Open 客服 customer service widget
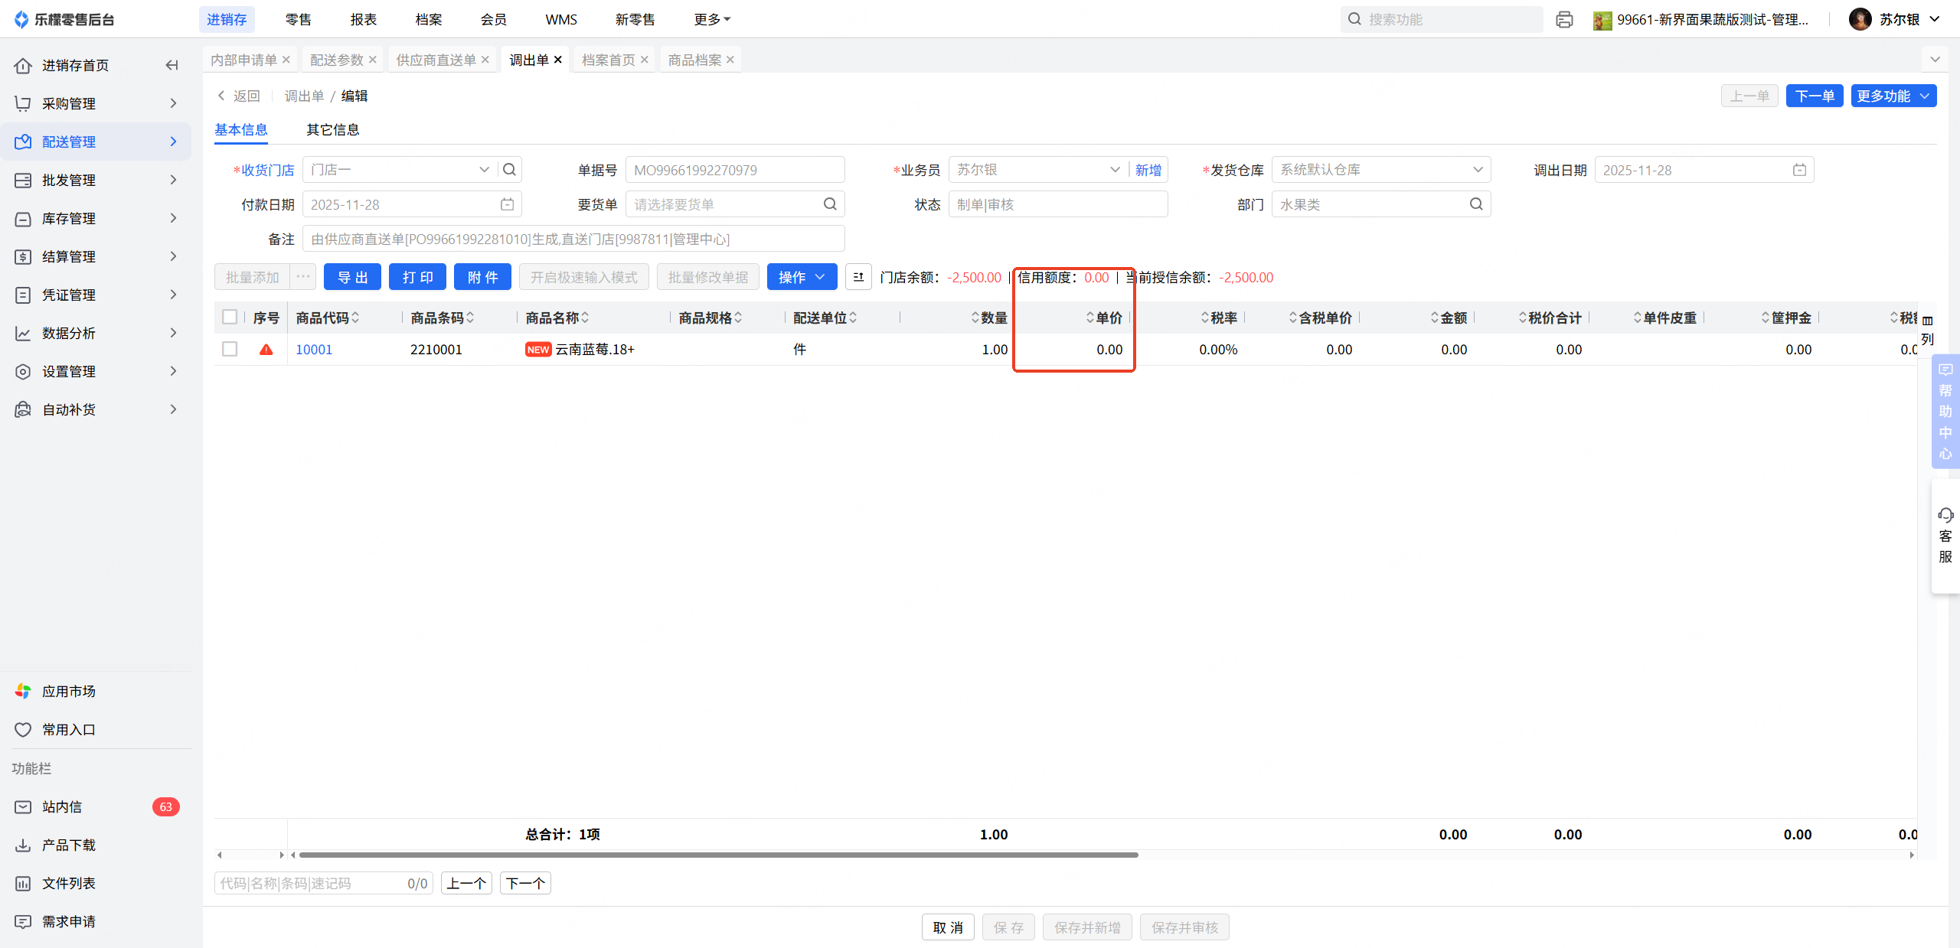 pyautogui.click(x=1945, y=536)
